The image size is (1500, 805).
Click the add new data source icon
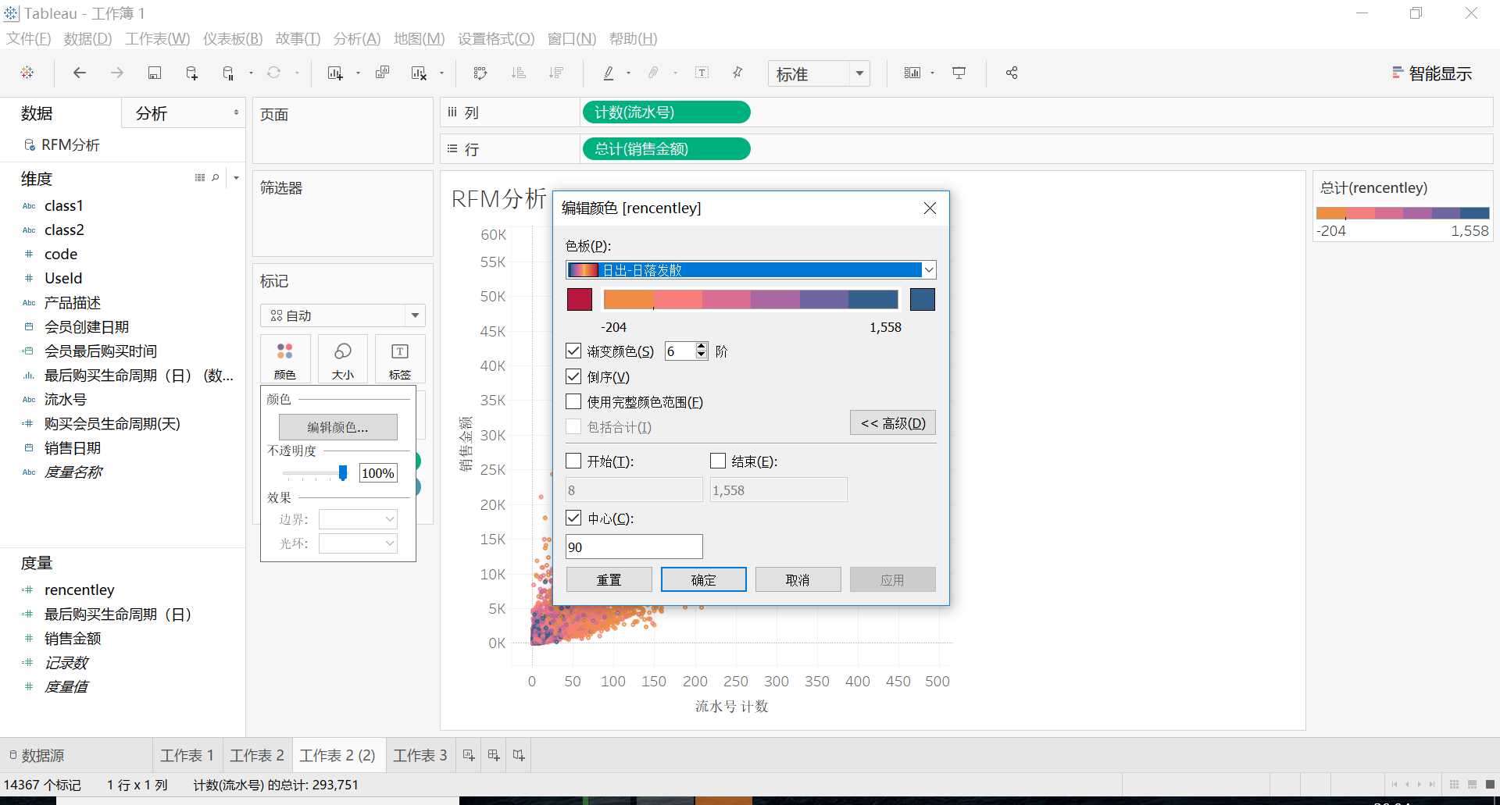click(x=191, y=73)
